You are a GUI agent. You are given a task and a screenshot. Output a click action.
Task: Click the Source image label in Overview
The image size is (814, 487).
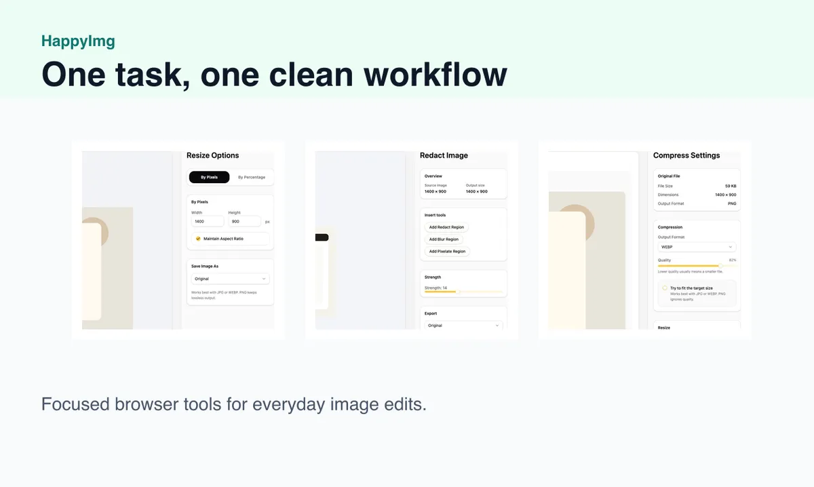click(435, 185)
